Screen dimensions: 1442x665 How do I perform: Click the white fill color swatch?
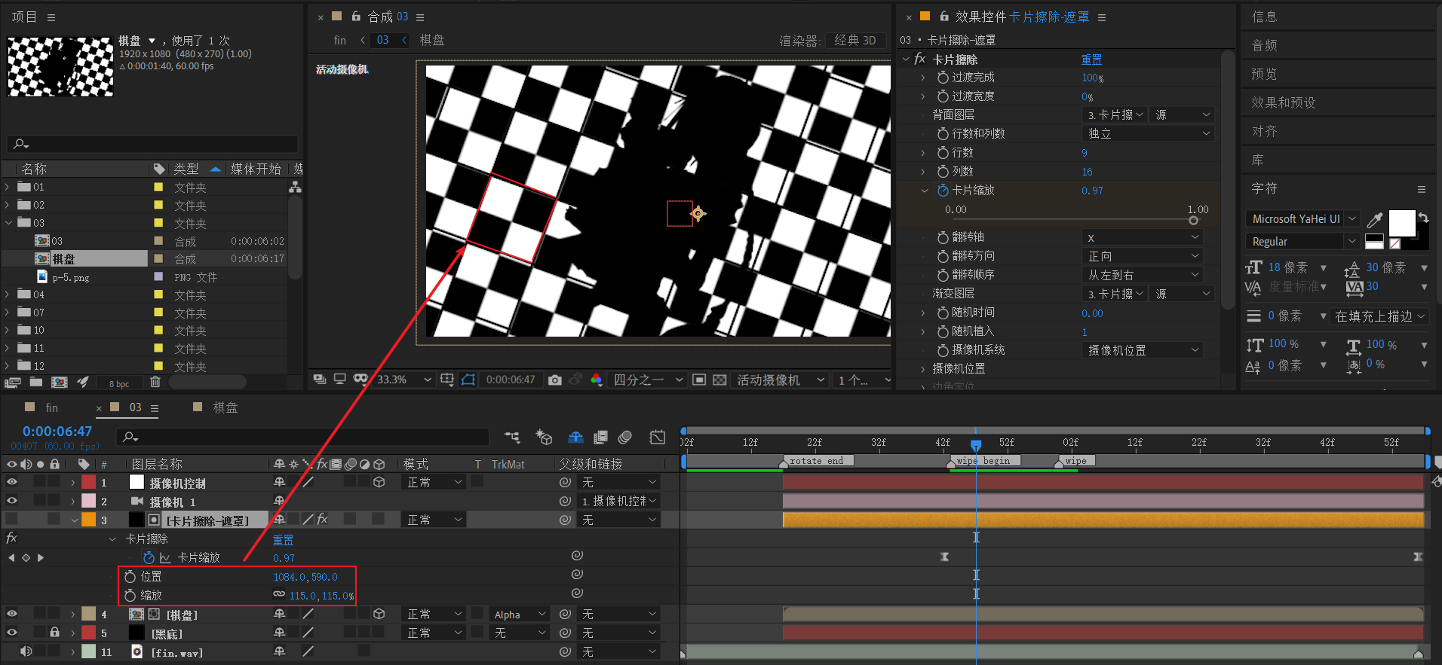click(x=1402, y=223)
